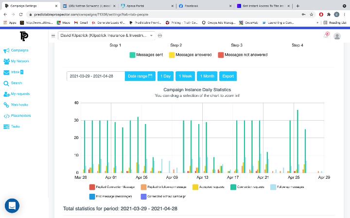Open the Gmail bookmark
Viewport: 350px width, 218px height.
tap(81, 22)
